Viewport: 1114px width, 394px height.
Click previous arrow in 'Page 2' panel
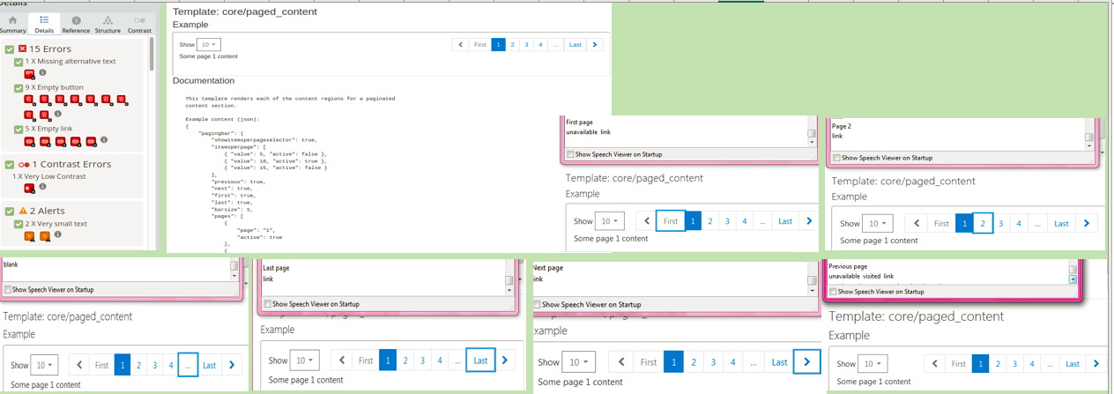pos(917,224)
